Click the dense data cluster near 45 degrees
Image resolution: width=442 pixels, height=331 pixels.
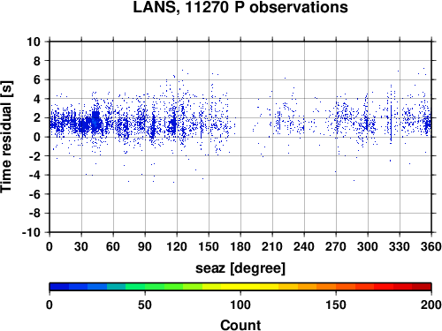point(95,121)
